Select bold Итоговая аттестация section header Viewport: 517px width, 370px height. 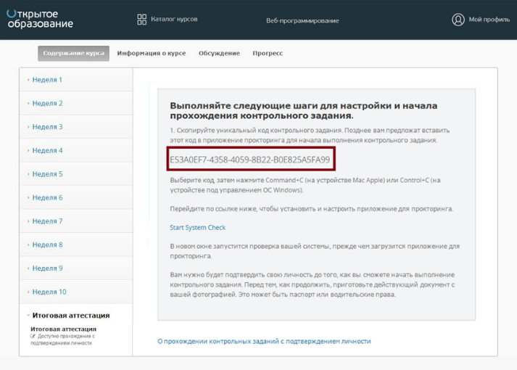71,316
